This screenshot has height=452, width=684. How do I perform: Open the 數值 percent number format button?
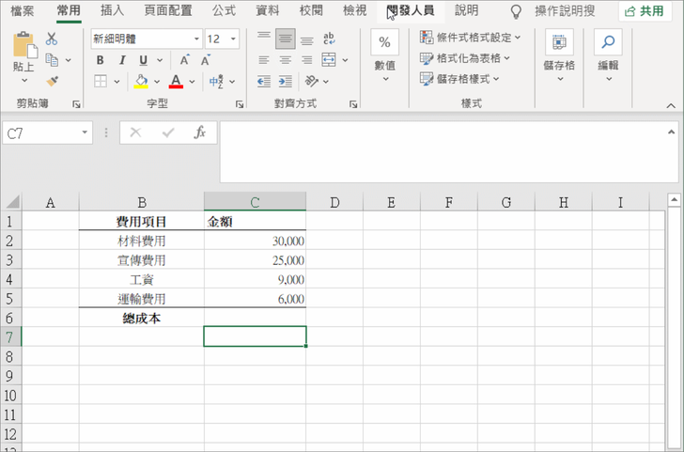pos(385,53)
